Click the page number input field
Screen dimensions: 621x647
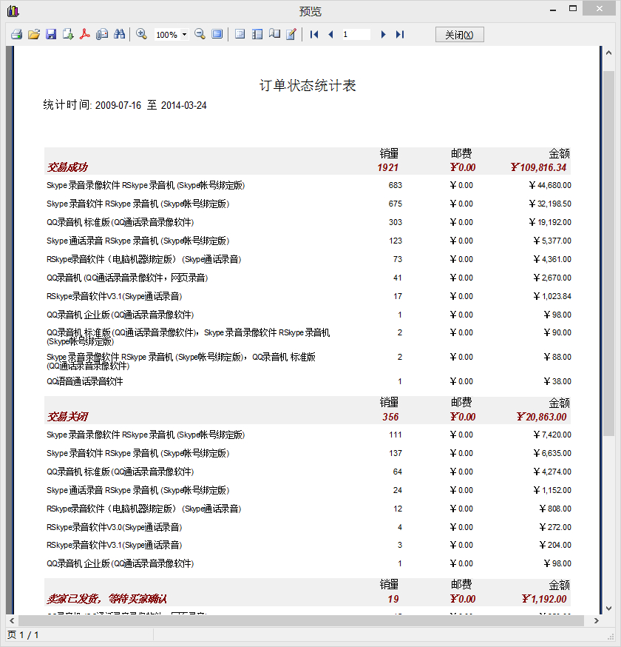coord(356,34)
